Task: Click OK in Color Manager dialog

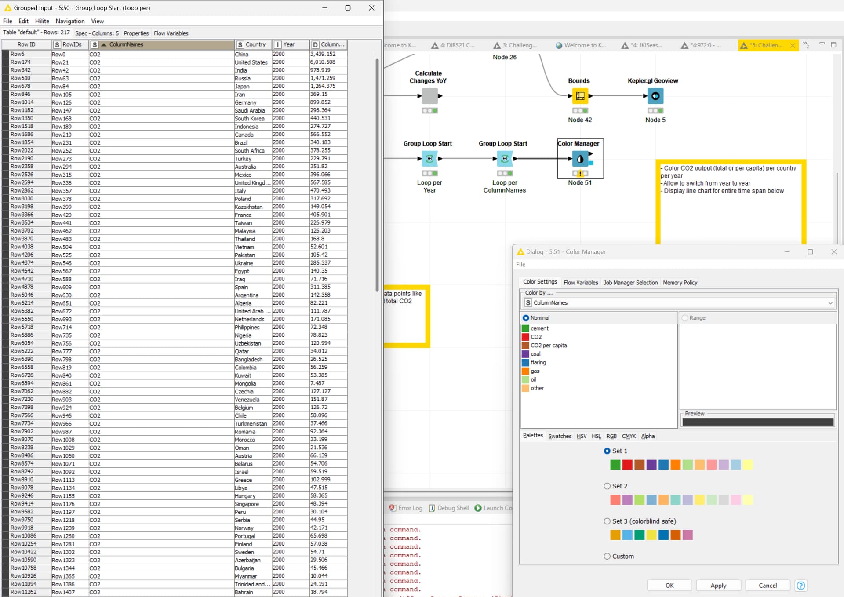Action: pos(669,586)
